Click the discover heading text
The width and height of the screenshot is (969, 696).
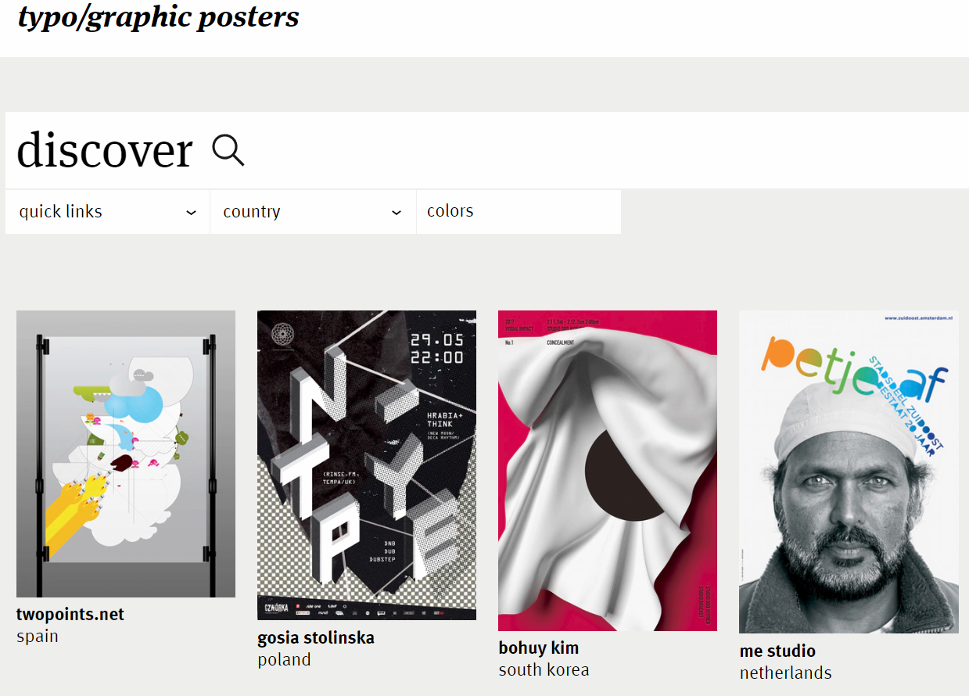105,150
